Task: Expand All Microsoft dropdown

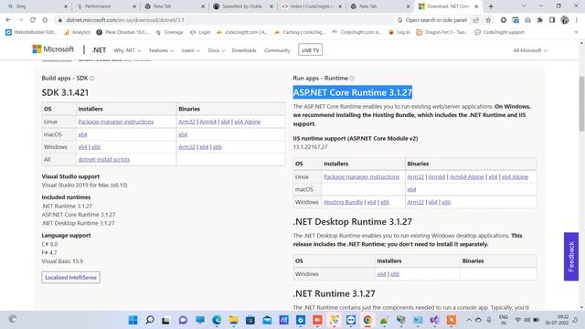Action: 530,50
